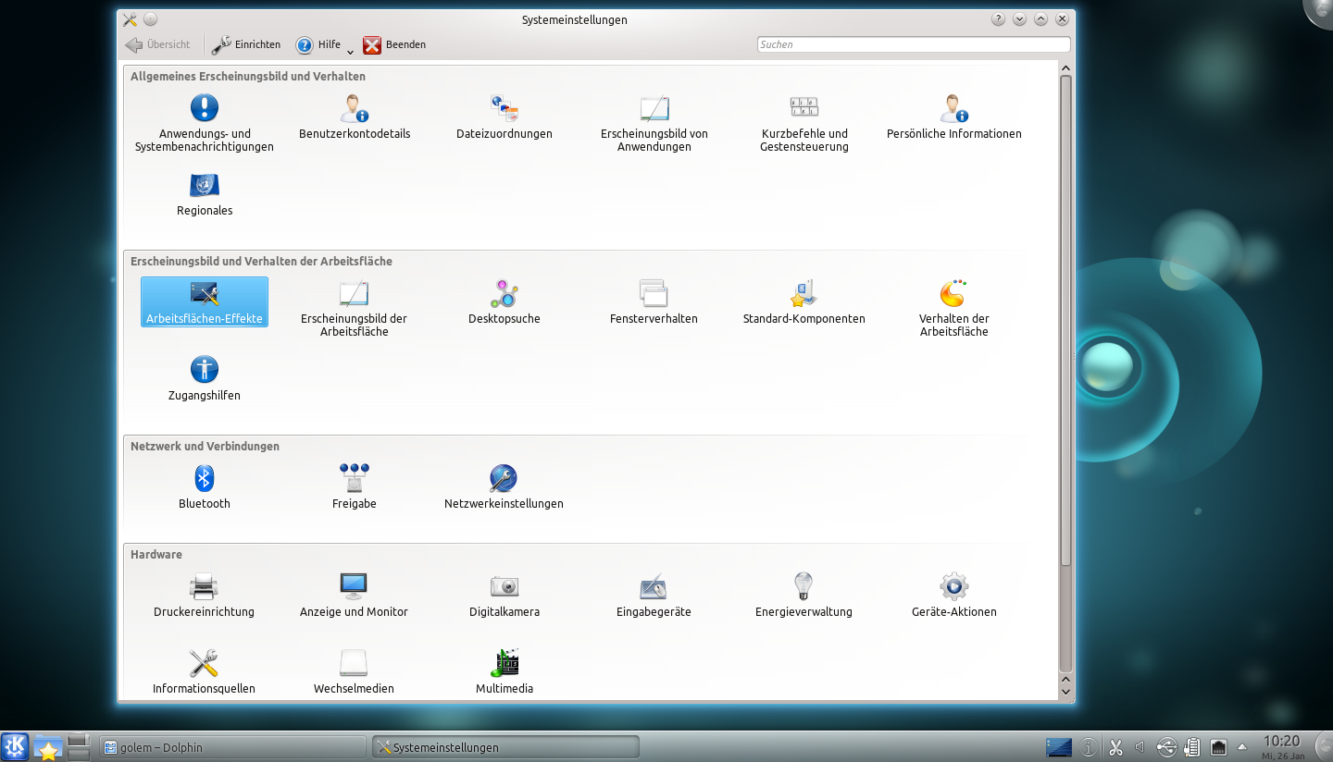Open Regionales settings

pyautogui.click(x=204, y=194)
